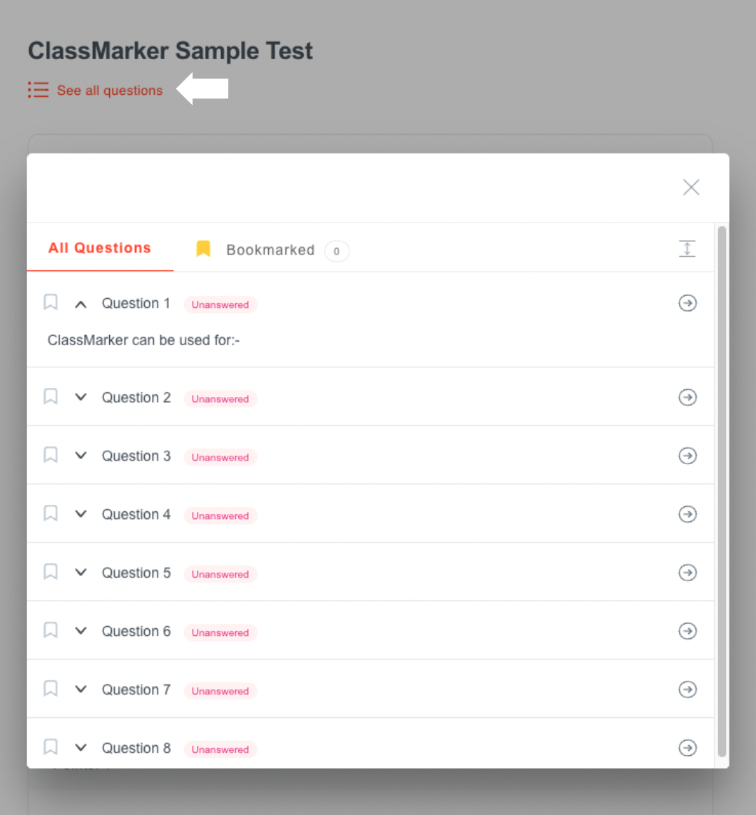Bookmark Question 1

[51, 302]
